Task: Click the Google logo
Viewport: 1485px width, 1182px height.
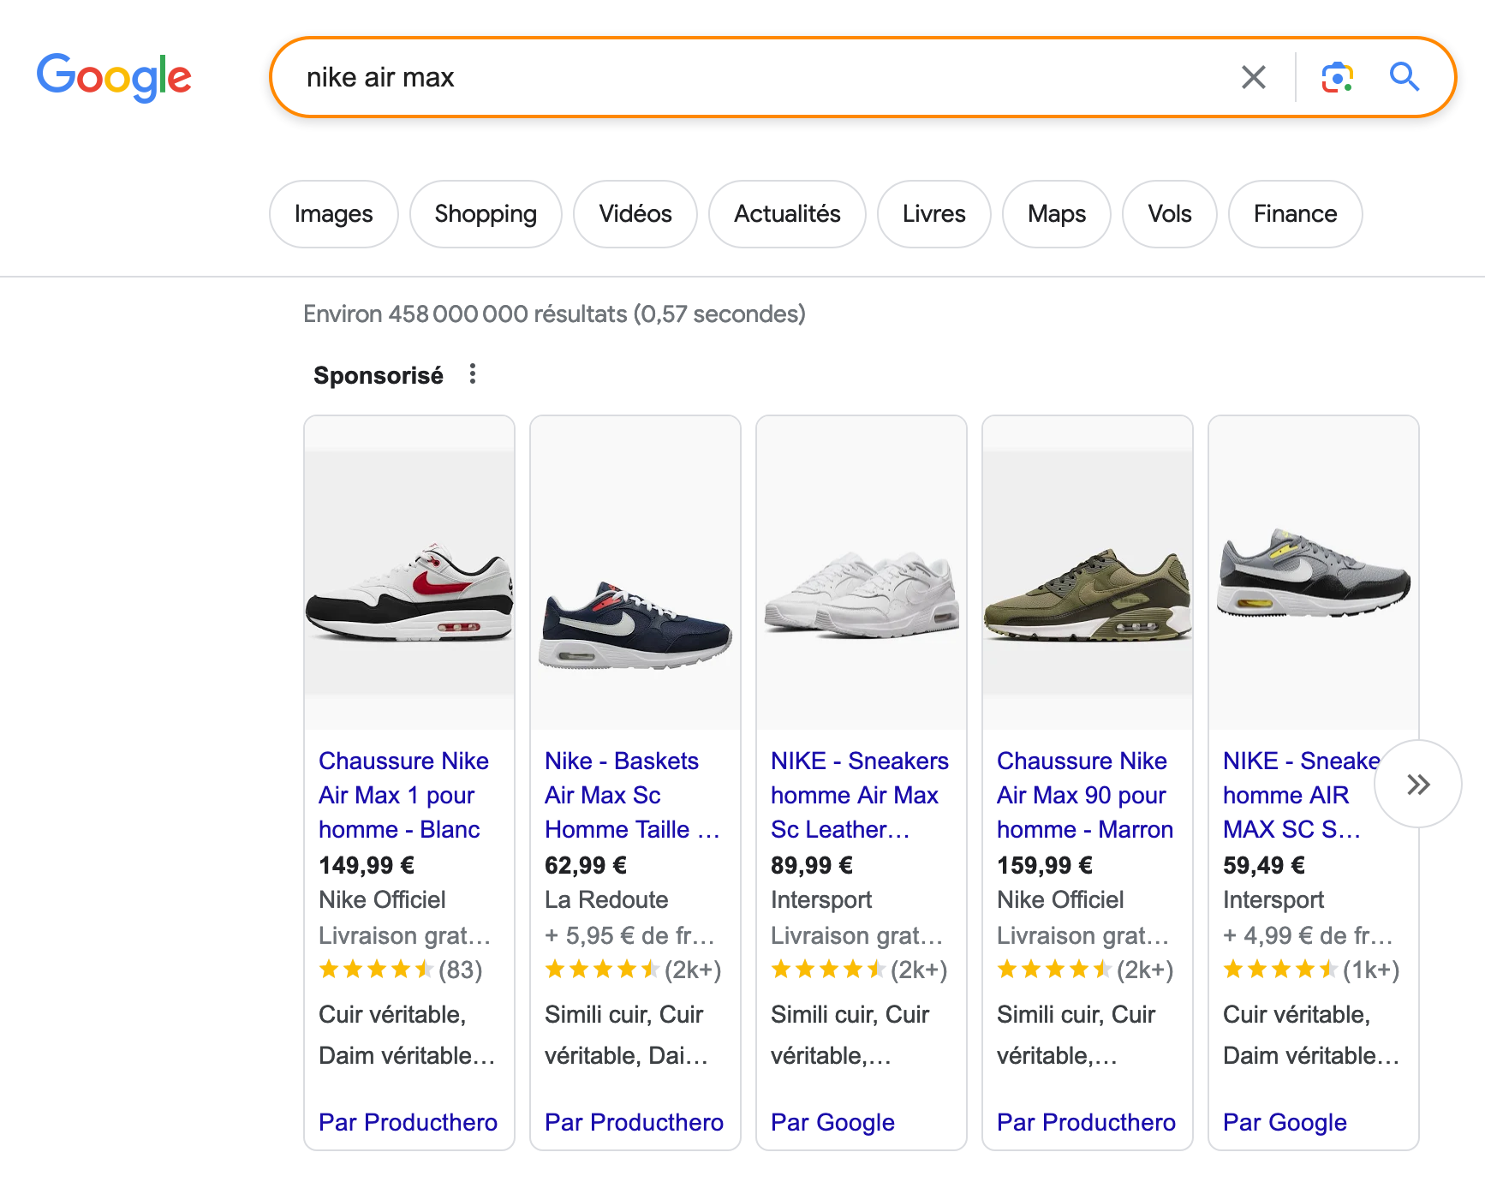Action: [x=114, y=77]
